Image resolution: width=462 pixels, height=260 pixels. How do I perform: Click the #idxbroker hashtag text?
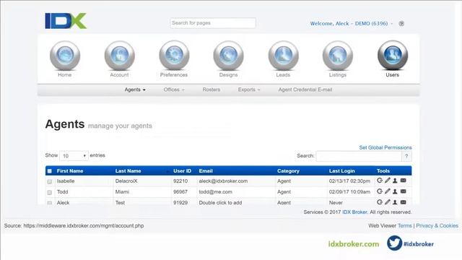419,244
